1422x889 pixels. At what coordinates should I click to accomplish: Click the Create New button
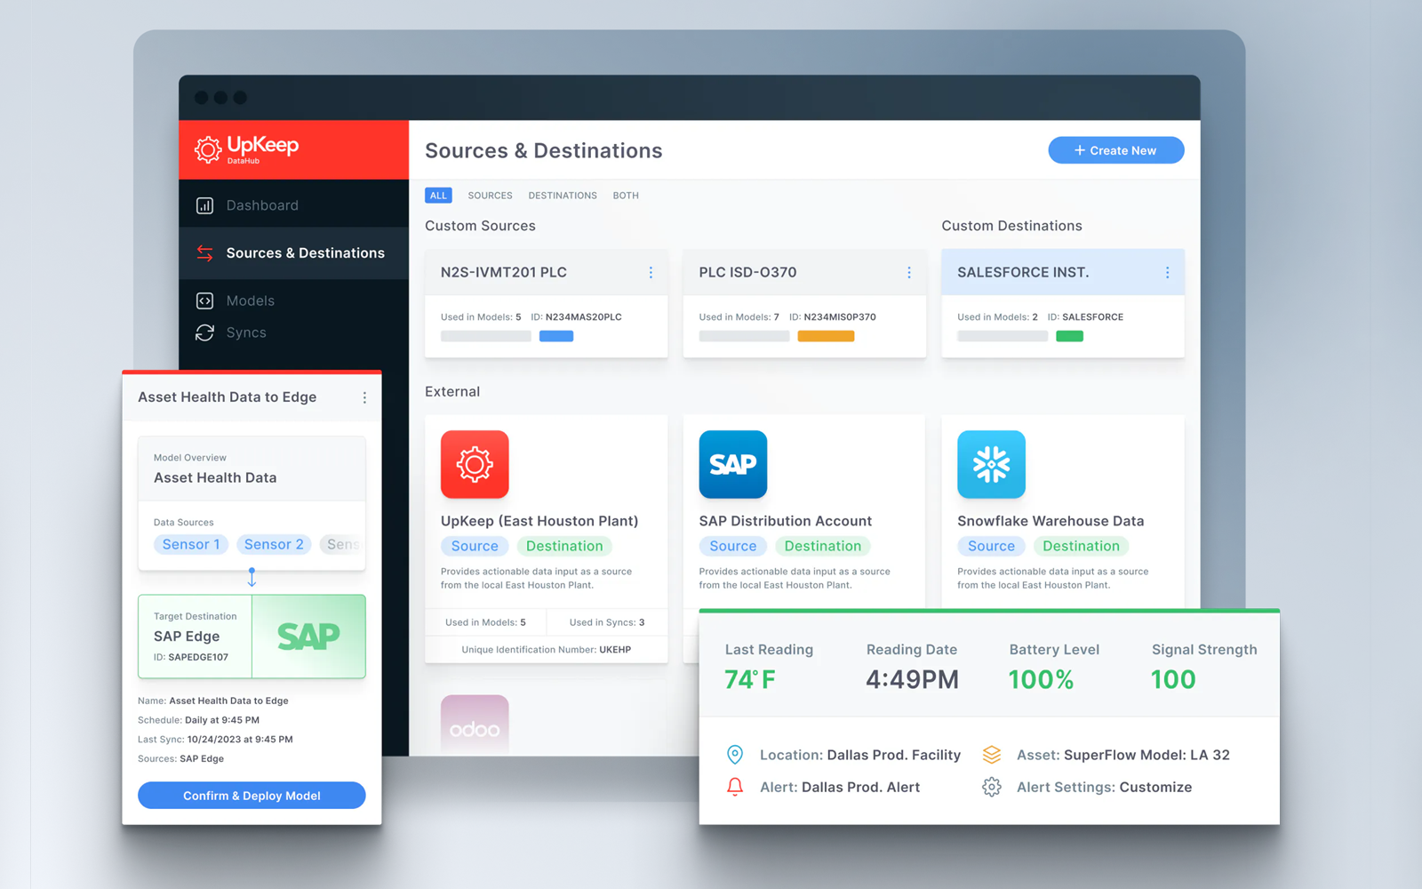1115,150
